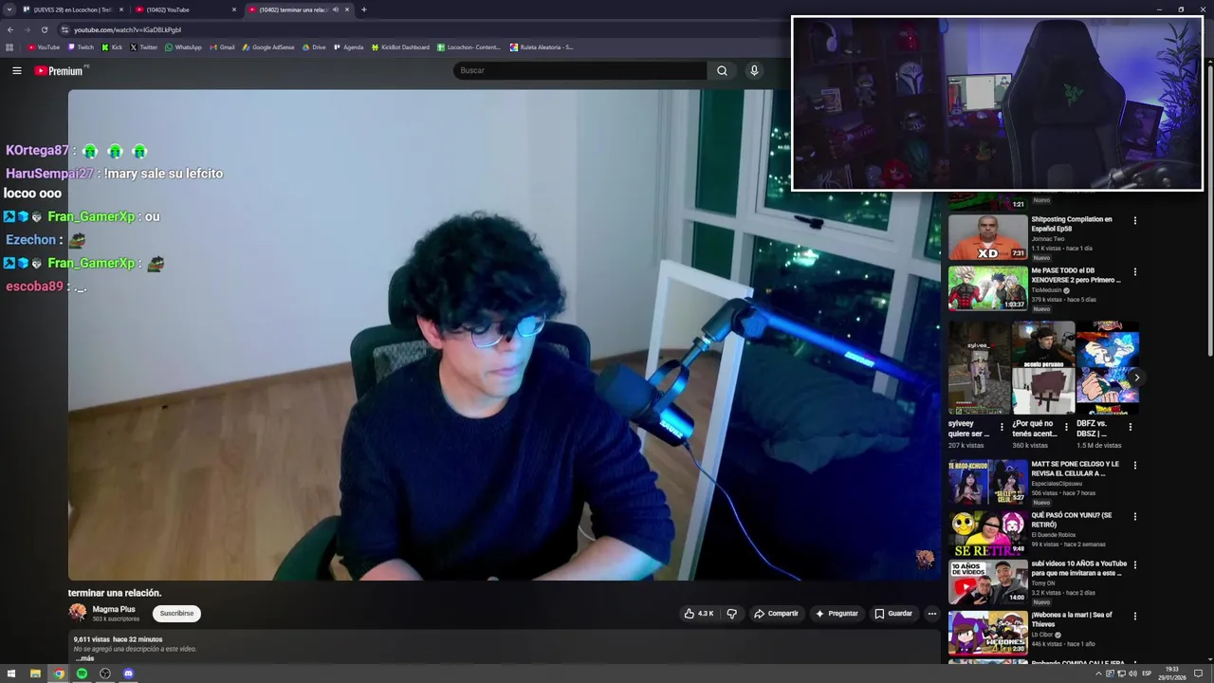Subscribe to Magma Plus with Suscribirse
Image resolution: width=1214 pixels, height=683 pixels.
point(176,613)
